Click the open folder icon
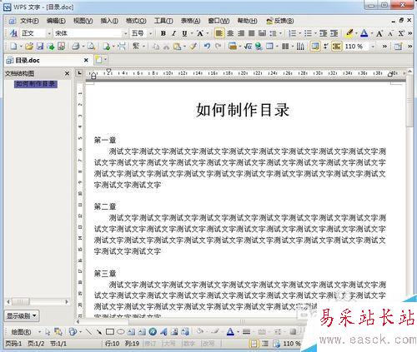The width and height of the screenshot is (417, 352). 29,46
